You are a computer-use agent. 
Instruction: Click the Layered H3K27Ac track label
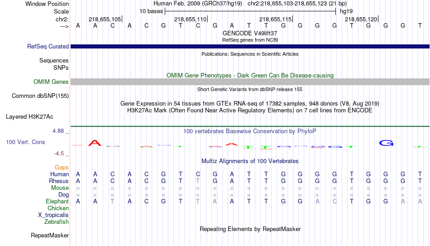point(29,117)
